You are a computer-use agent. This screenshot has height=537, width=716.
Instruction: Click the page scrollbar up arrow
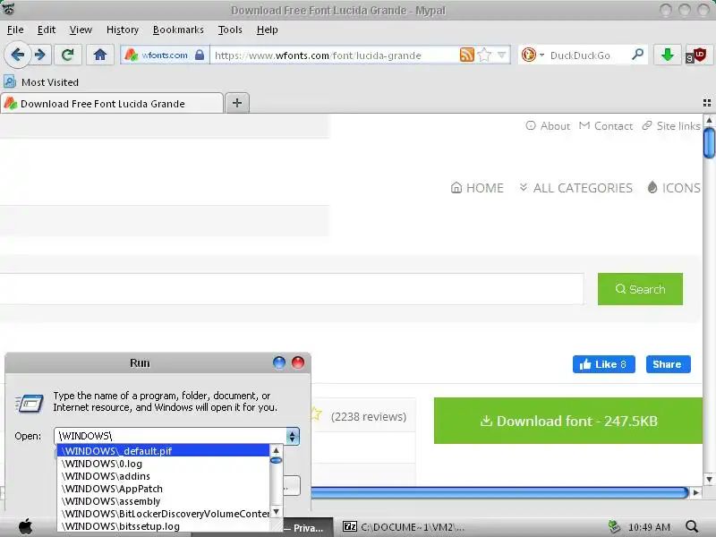pos(709,120)
